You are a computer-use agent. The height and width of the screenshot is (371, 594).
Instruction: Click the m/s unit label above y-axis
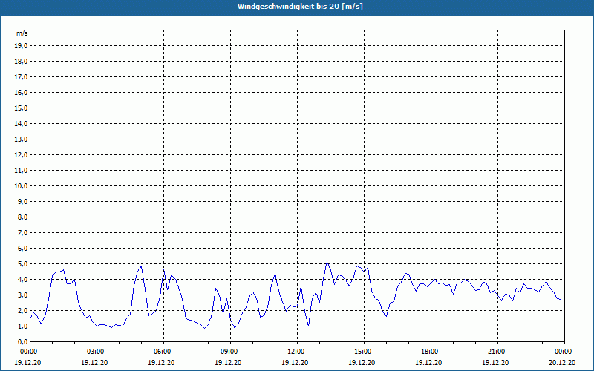coord(22,33)
